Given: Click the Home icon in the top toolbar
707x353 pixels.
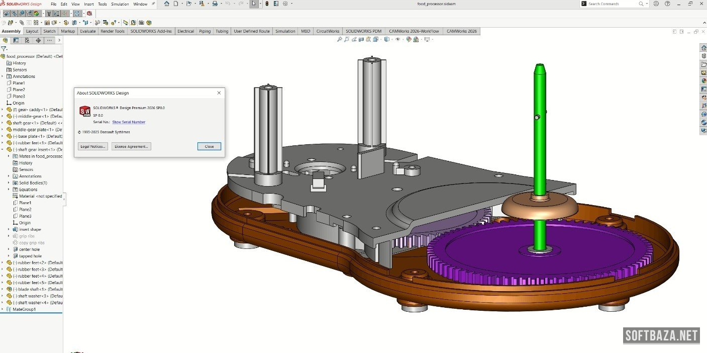Looking at the screenshot, I should pos(166,4).
